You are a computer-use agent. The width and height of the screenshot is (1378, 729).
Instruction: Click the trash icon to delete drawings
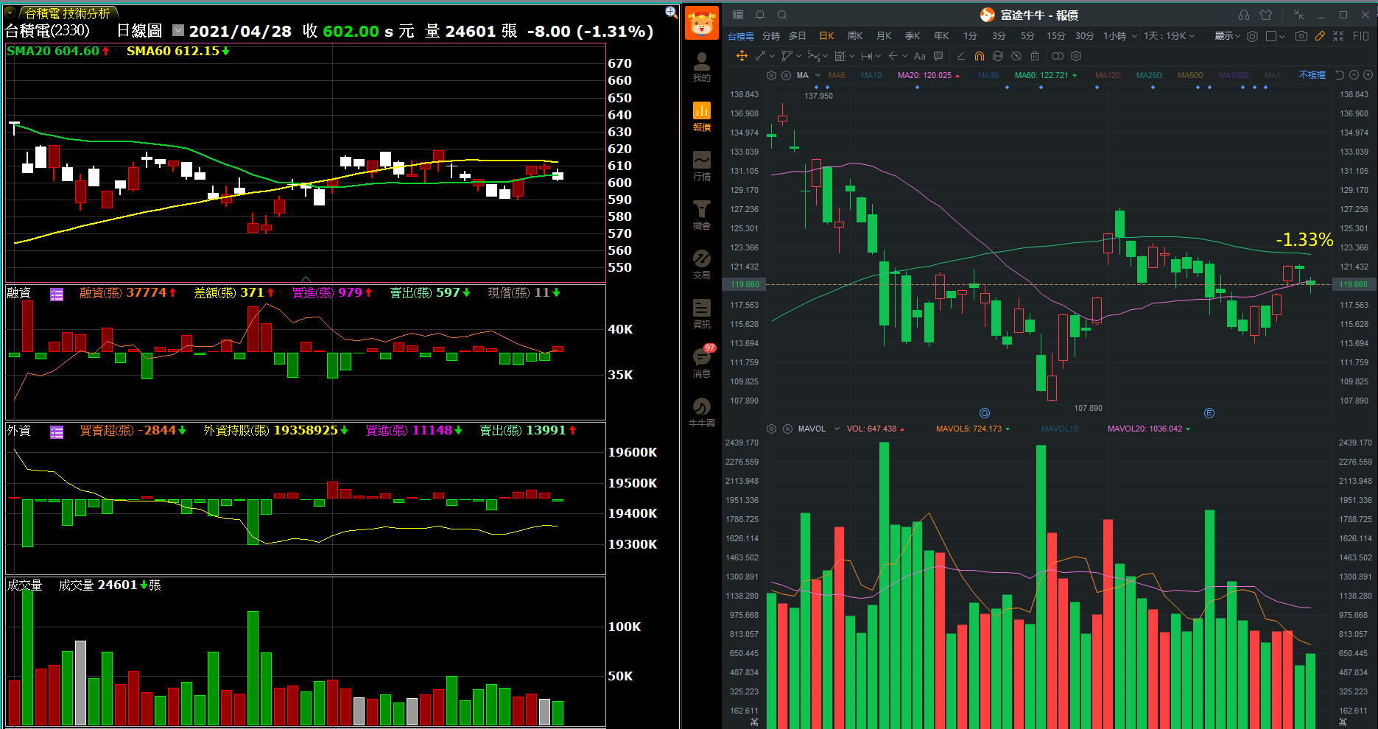1035,56
